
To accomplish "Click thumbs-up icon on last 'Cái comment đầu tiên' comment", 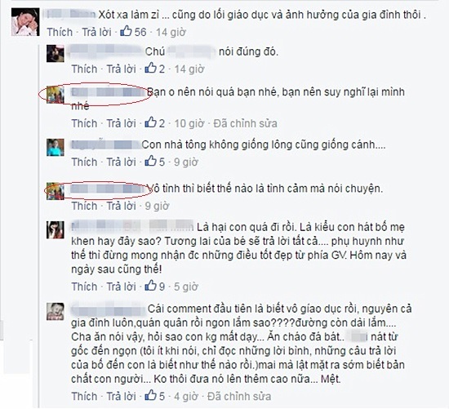I will tap(150, 396).
